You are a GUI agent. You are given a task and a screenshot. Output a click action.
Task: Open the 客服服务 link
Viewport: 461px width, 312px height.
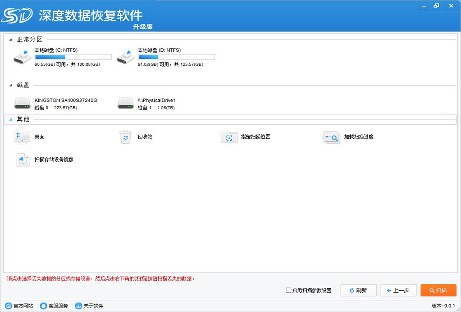pyautogui.click(x=58, y=306)
